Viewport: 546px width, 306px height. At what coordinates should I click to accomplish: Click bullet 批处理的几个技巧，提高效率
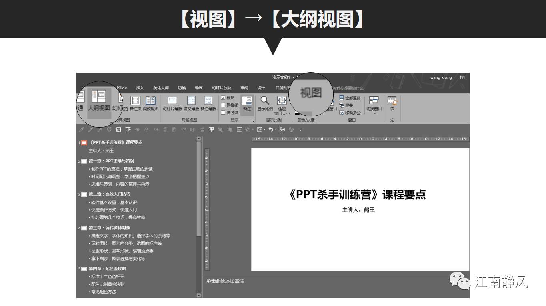tap(117, 217)
